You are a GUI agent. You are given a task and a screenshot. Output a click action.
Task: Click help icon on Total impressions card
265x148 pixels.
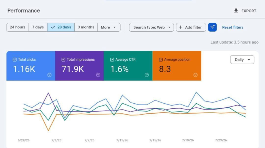point(98,75)
